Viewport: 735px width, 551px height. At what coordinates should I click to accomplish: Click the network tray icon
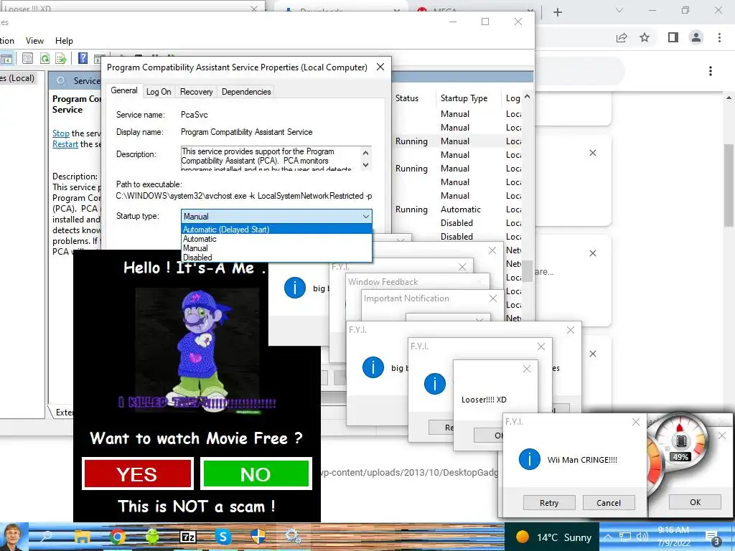point(625,537)
